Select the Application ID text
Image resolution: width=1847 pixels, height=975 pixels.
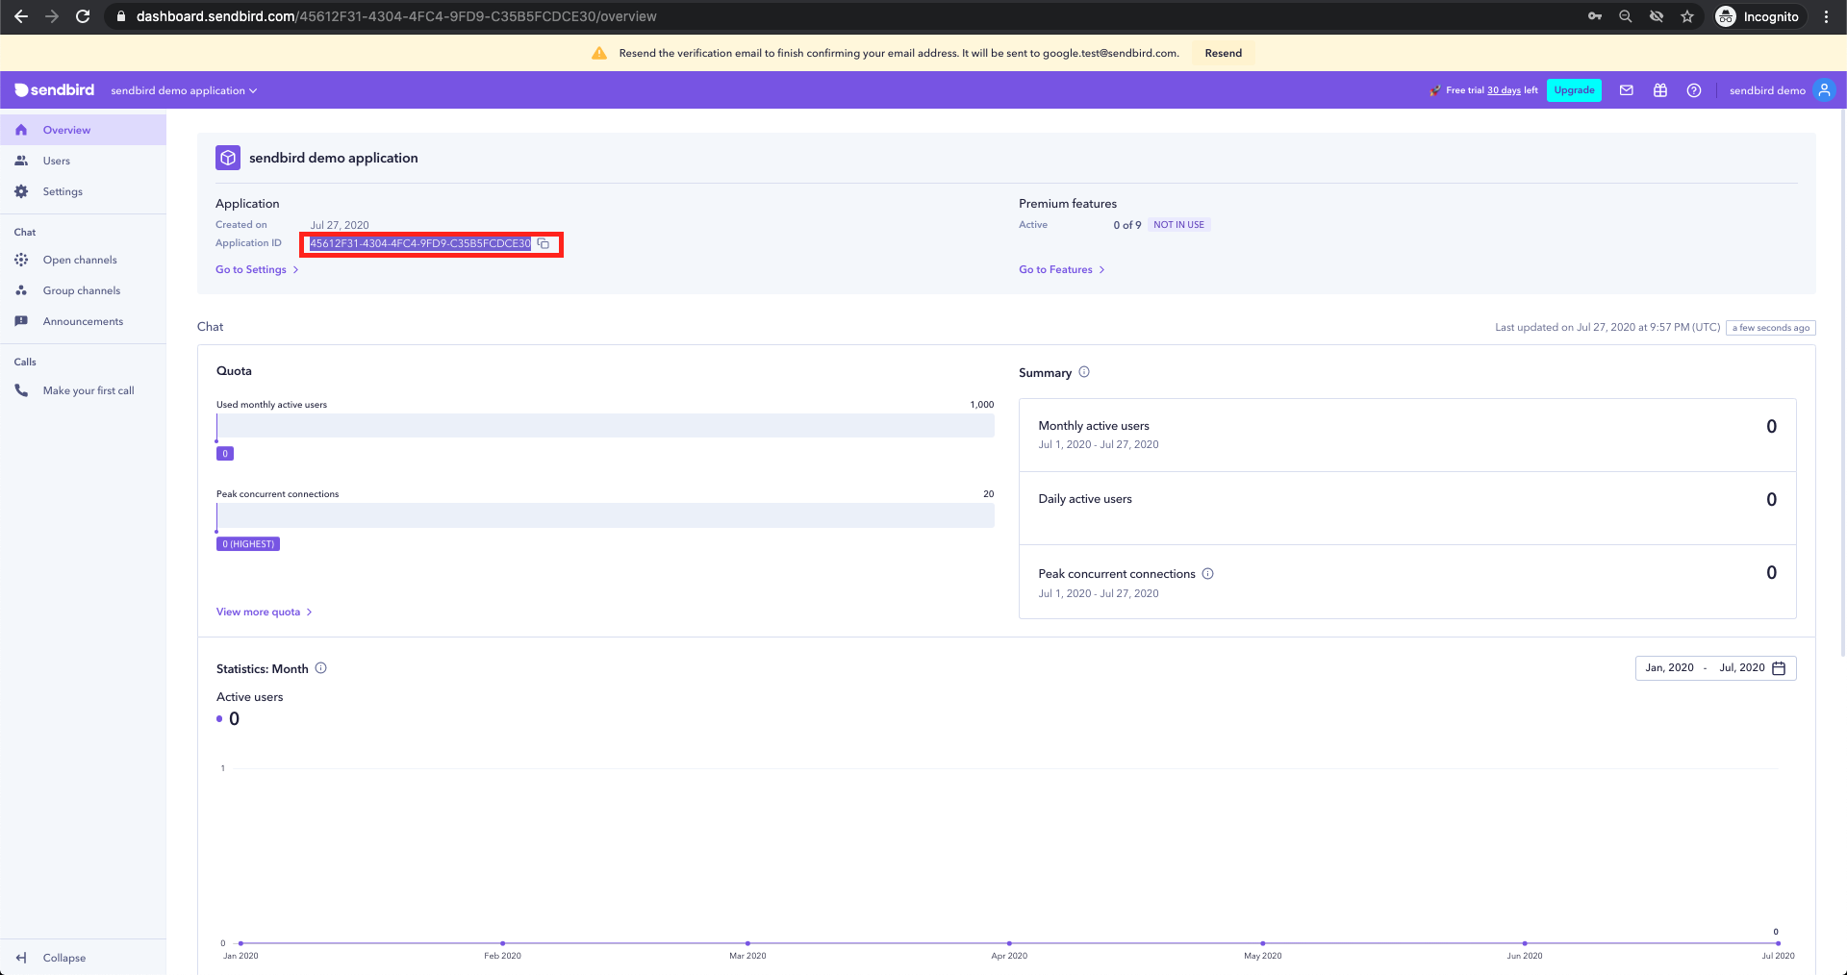tap(419, 244)
